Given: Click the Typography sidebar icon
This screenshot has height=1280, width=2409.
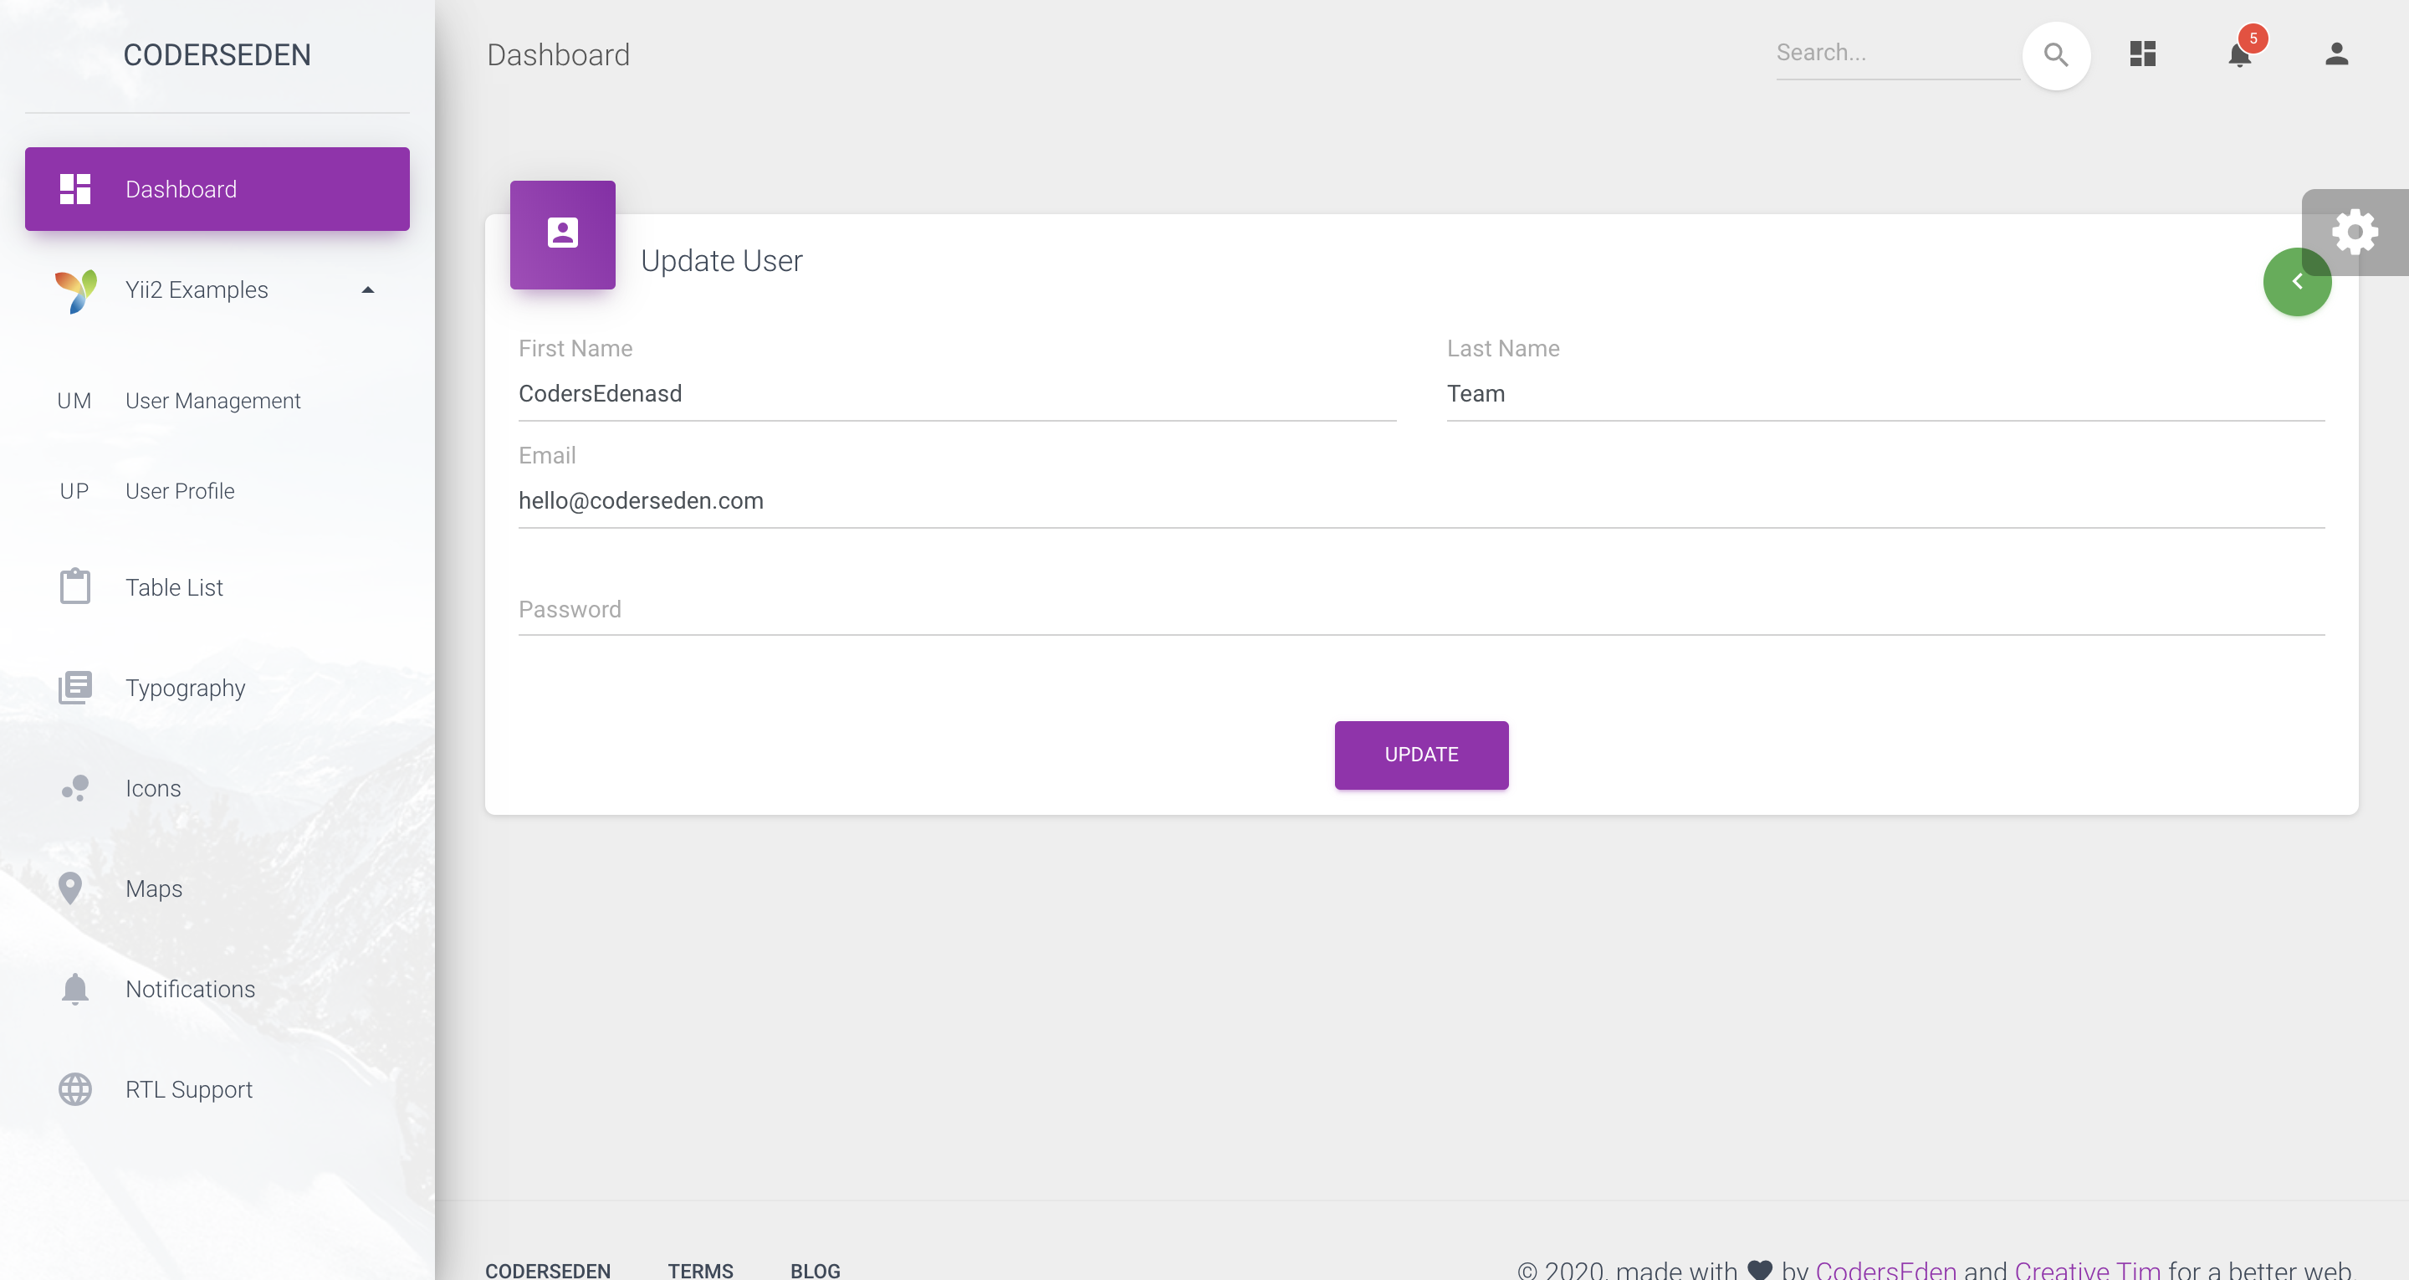Looking at the screenshot, I should [x=74, y=687].
